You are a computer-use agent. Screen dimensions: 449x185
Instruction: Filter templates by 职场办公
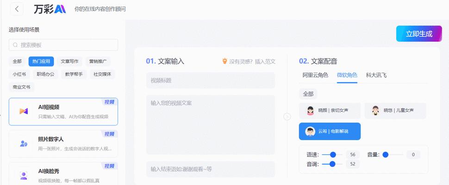(x=45, y=74)
